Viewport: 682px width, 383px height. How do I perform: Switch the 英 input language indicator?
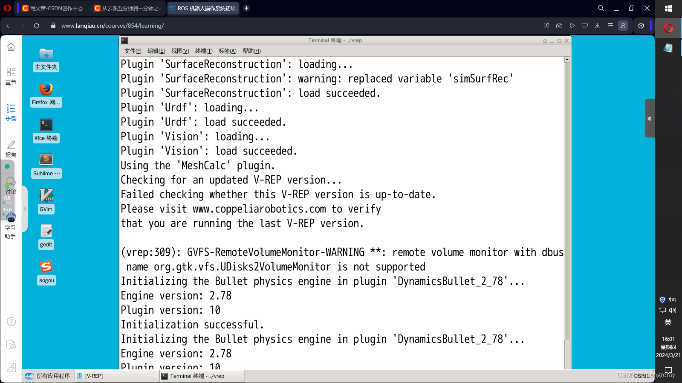click(x=668, y=323)
